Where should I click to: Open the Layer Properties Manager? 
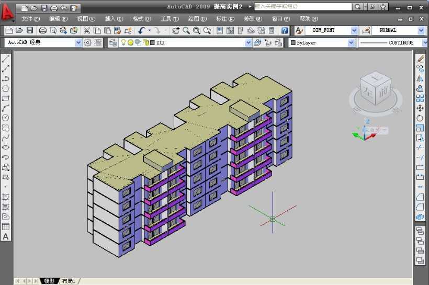112,42
